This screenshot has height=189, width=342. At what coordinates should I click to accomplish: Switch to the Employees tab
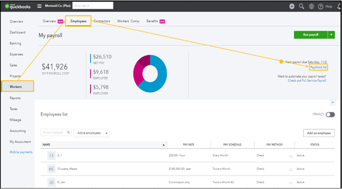78,21
